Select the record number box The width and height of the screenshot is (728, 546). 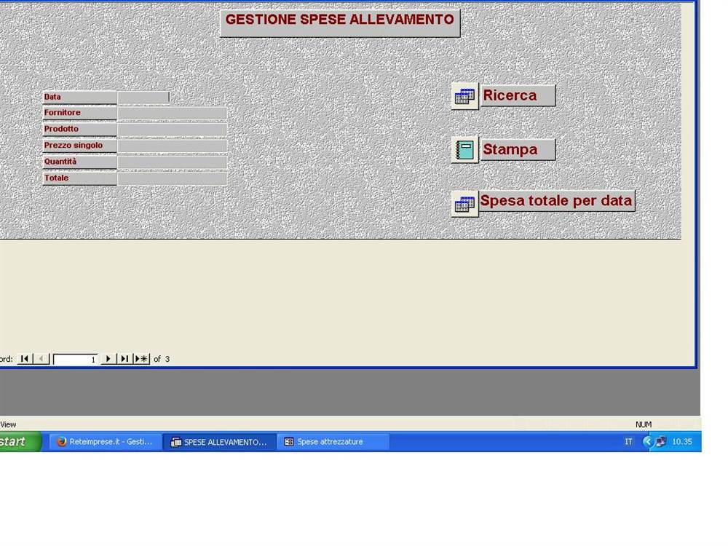tap(76, 358)
